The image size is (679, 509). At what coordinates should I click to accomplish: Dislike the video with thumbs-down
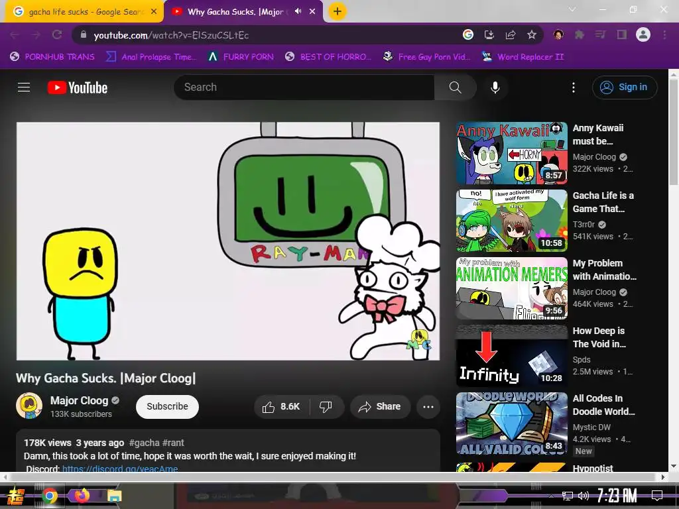326,407
